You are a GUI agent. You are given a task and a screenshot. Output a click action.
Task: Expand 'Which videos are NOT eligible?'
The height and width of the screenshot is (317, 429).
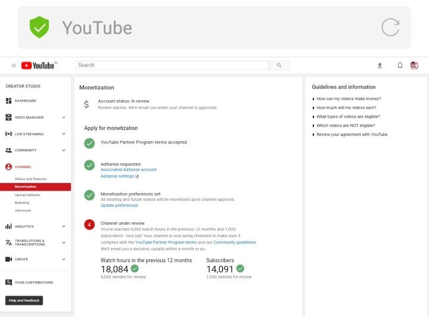344,126
